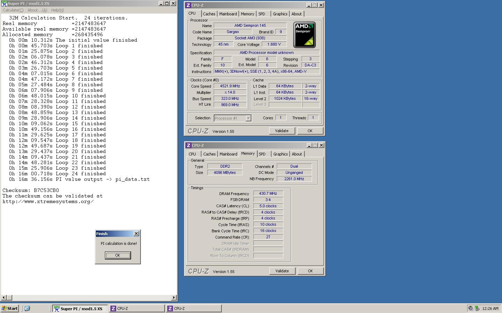The image size is (502, 313).
Task: Click the CAS# Latency 5.0 clocks value
Action: (268, 206)
